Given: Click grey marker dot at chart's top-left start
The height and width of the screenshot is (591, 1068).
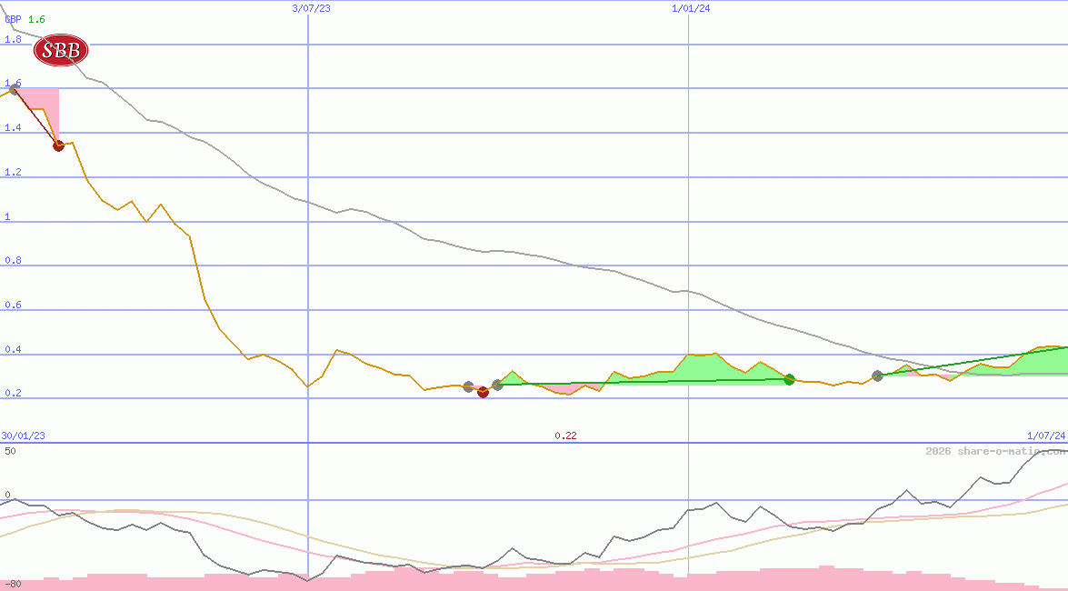Looking at the screenshot, I should (x=13, y=90).
